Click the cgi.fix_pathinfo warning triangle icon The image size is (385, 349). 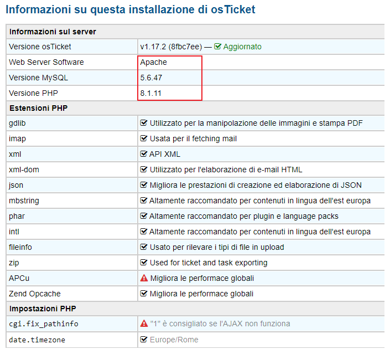[144, 324]
